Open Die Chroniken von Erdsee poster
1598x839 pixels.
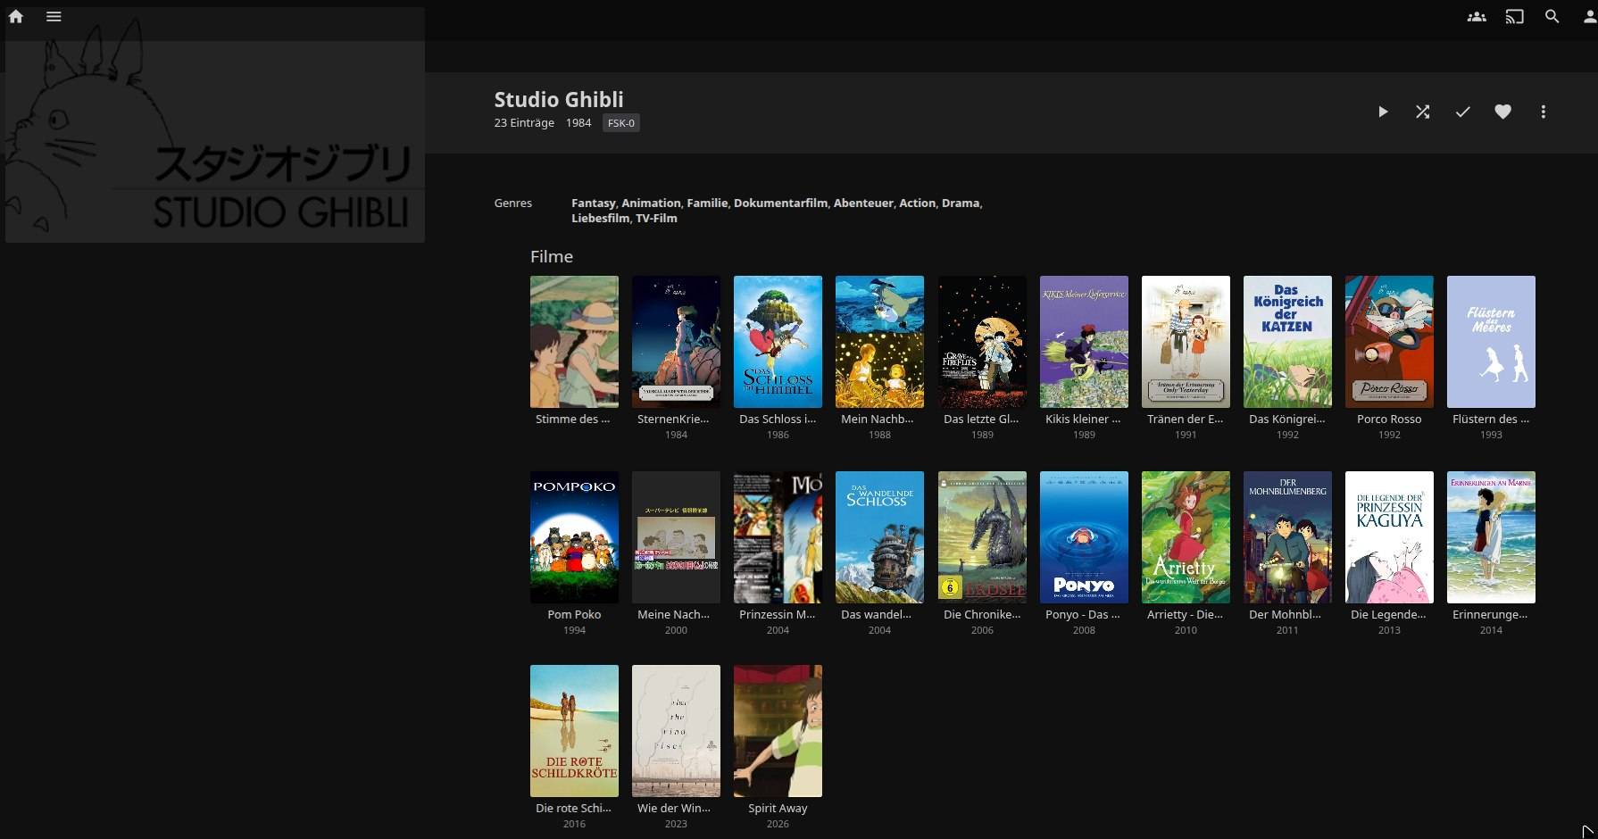click(x=982, y=537)
